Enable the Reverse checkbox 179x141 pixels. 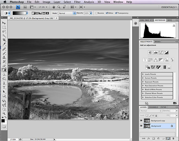tap(96, 13)
